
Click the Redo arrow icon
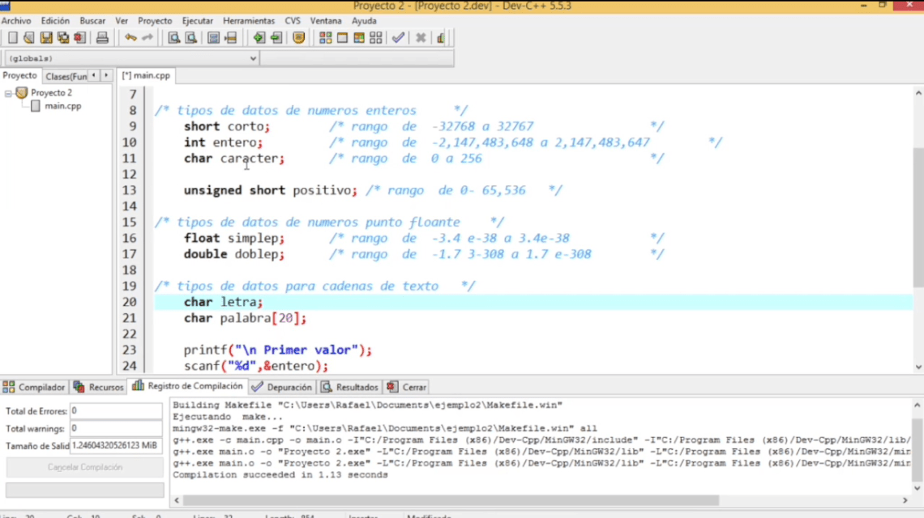pos(148,37)
